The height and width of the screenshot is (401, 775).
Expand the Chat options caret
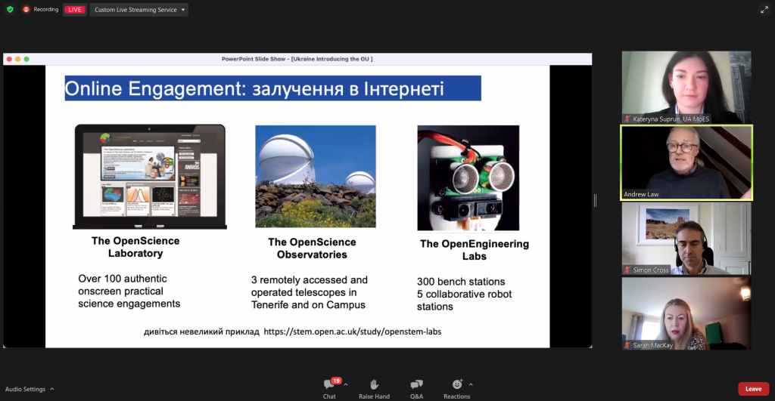(x=345, y=384)
